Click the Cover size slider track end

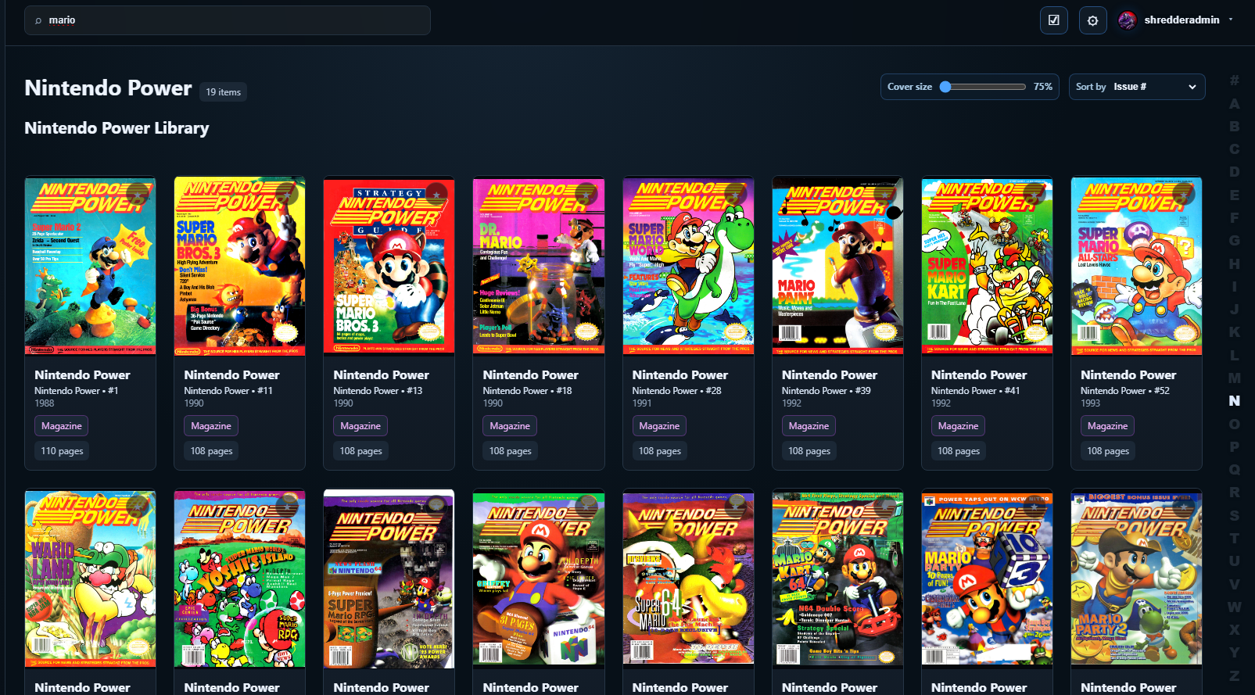pyautogui.click(x=1023, y=87)
